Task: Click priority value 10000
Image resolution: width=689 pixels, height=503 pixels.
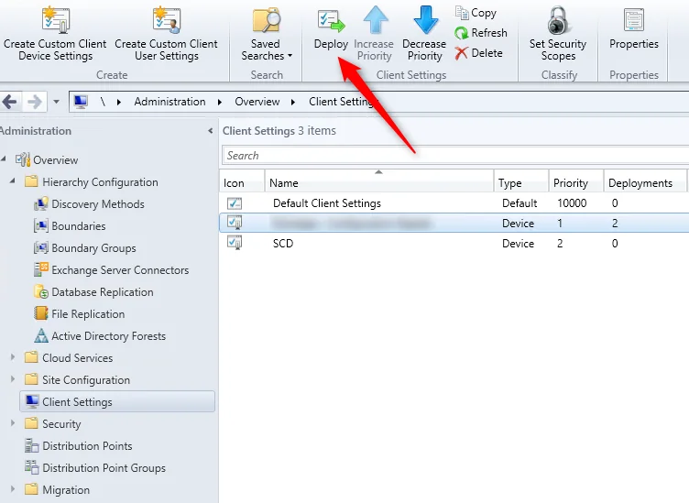Action: tap(572, 203)
